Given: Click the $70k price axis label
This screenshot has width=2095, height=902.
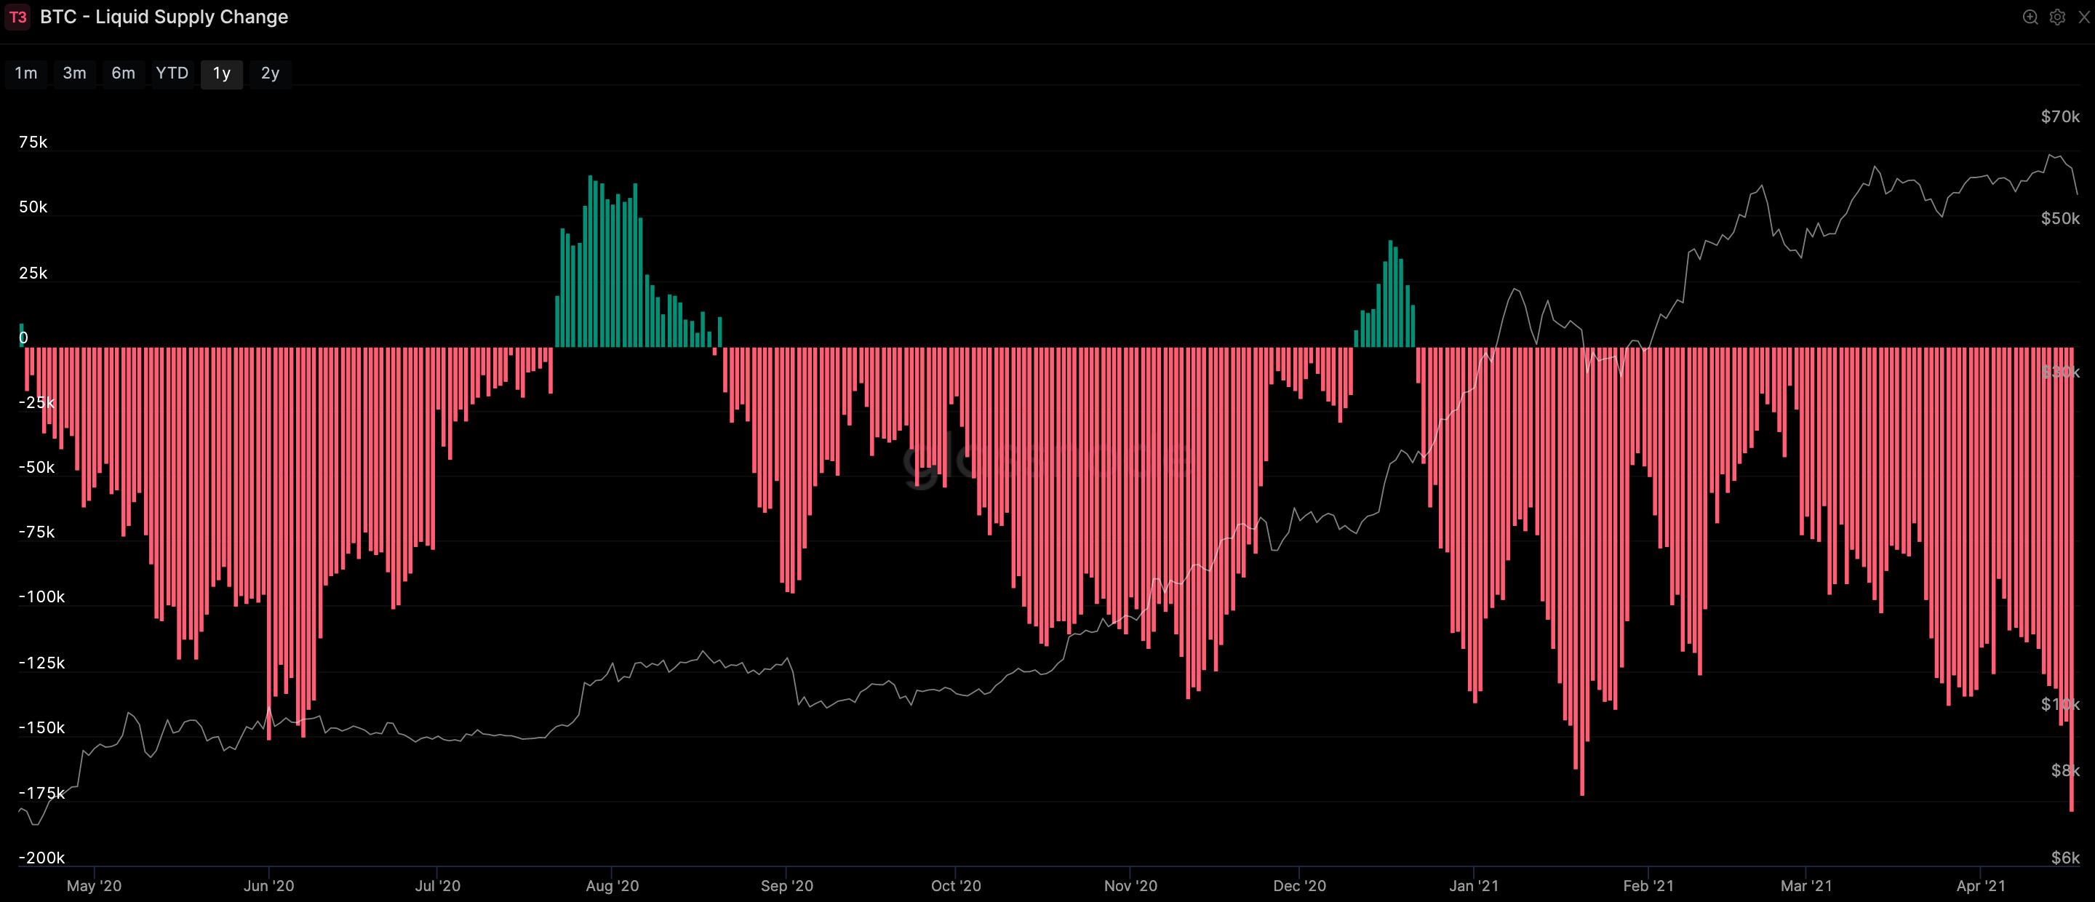Looking at the screenshot, I should [x=2060, y=116].
